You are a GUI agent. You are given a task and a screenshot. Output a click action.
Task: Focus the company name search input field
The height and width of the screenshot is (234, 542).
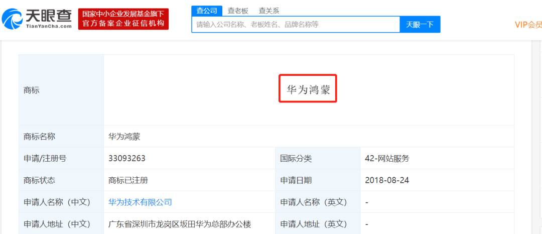(x=296, y=25)
